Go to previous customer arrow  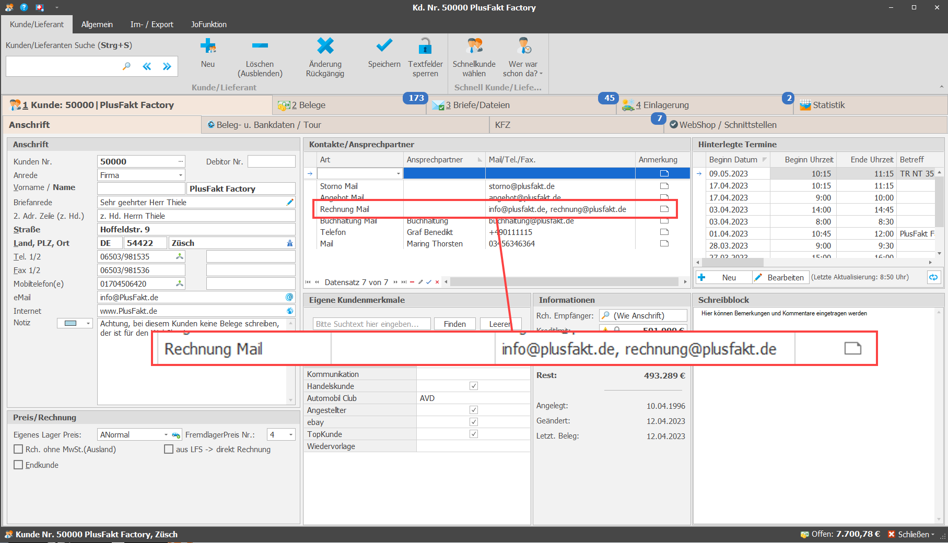click(147, 66)
